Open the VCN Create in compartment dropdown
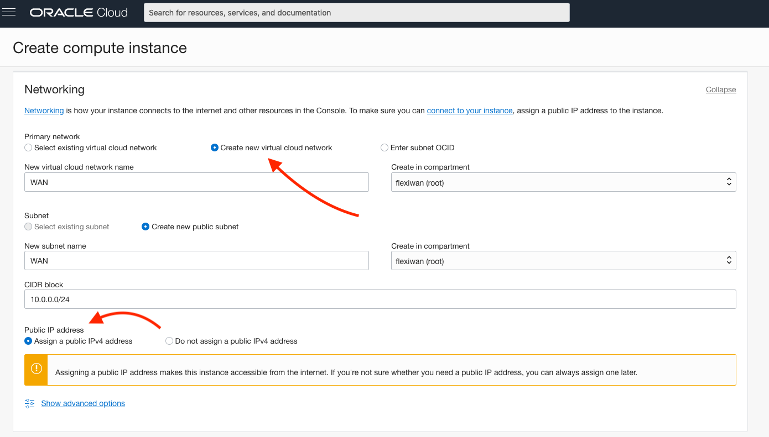 (563, 182)
